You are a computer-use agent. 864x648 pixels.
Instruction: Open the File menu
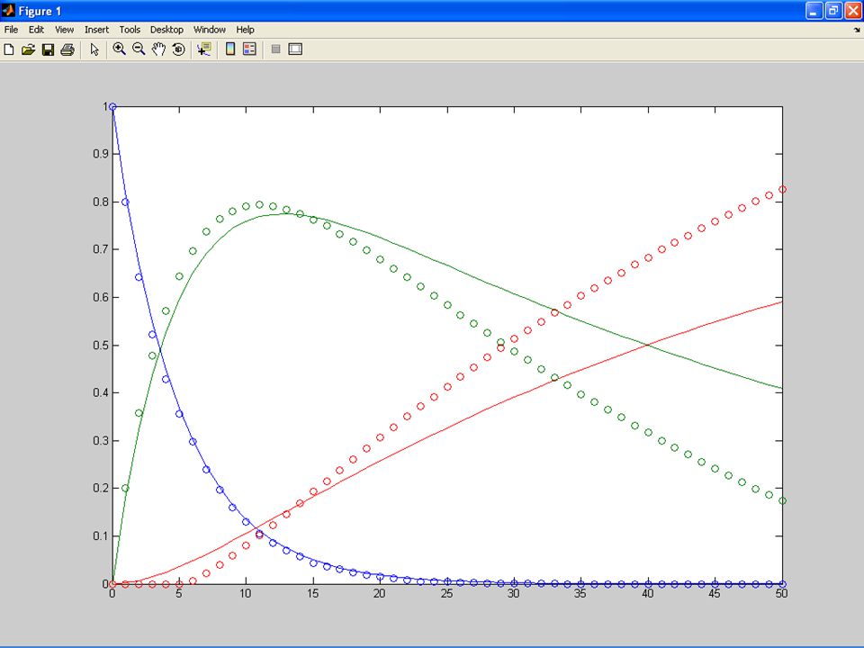(x=11, y=30)
